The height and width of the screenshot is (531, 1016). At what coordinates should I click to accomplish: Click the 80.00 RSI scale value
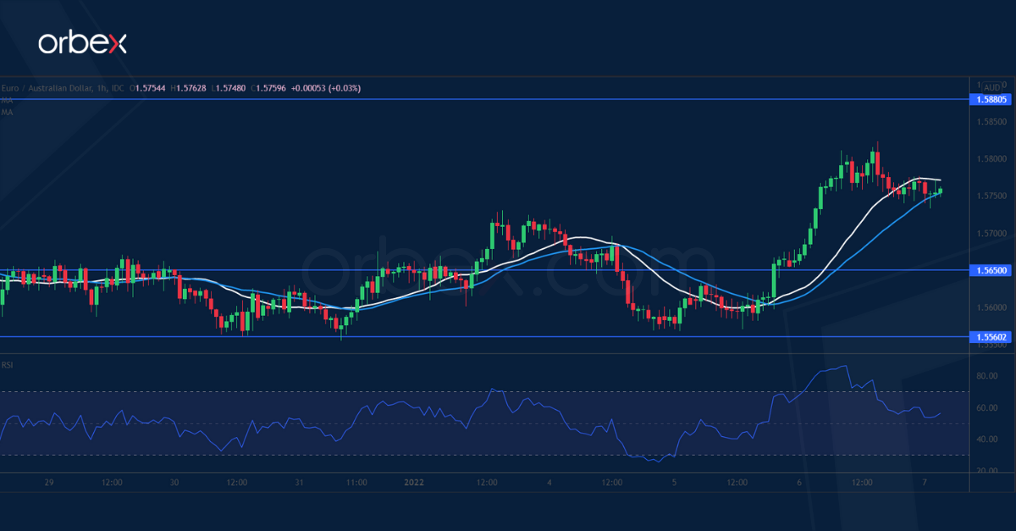(986, 375)
